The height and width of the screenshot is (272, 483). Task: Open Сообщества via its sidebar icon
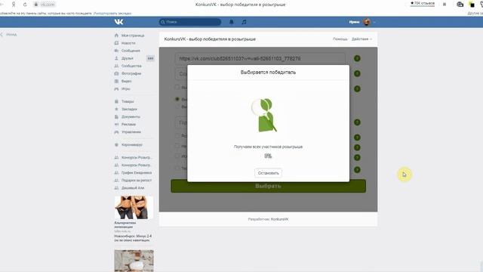tap(116, 66)
